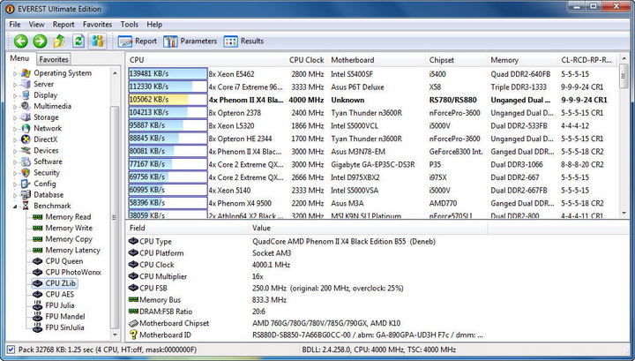Select the Memory Latency benchmark
The height and width of the screenshot is (361, 635).
pyautogui.click(x=72, y=251)
